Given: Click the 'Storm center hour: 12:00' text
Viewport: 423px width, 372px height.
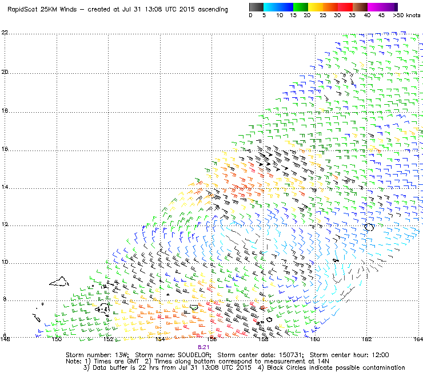Looking at the screenshot, I should coord(349,355).
